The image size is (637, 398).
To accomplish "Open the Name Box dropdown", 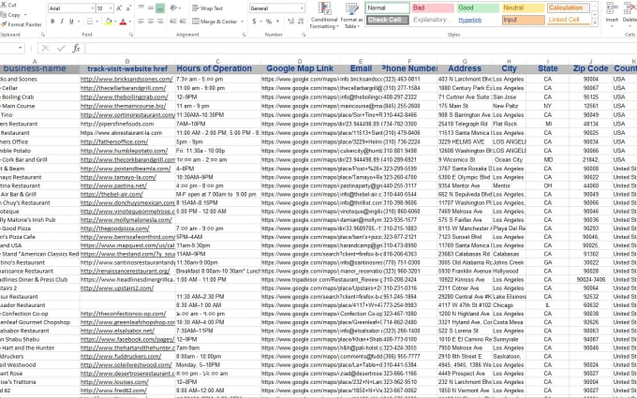I will [21, 49].
